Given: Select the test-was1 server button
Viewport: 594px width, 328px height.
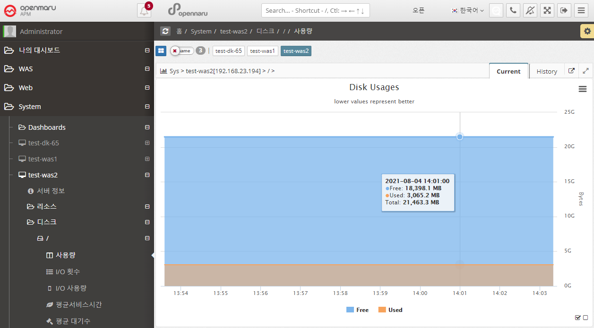Looking at the screenshot, I should pos(262,51).
